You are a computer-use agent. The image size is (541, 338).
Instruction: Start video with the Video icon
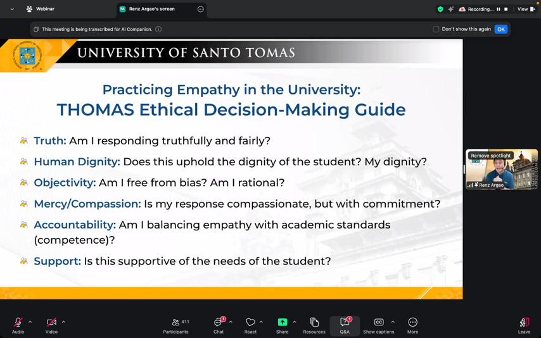pos(51,323)
